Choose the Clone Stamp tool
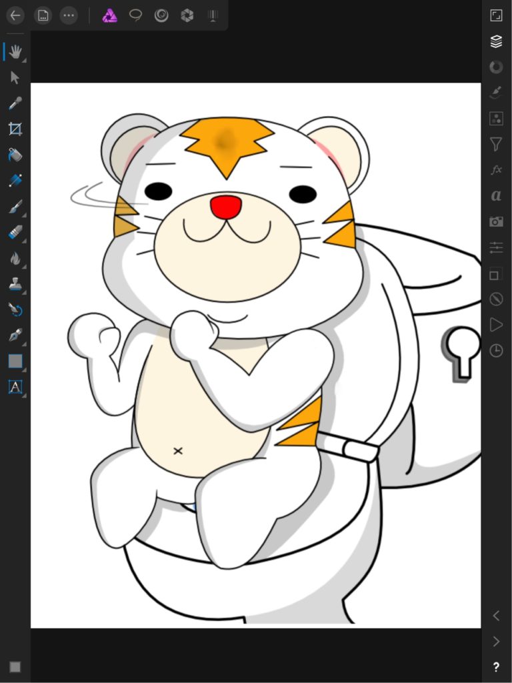Image resolution: width=512 pixels, height=683 pixels. pyautogui.click(x=15, y=284)
